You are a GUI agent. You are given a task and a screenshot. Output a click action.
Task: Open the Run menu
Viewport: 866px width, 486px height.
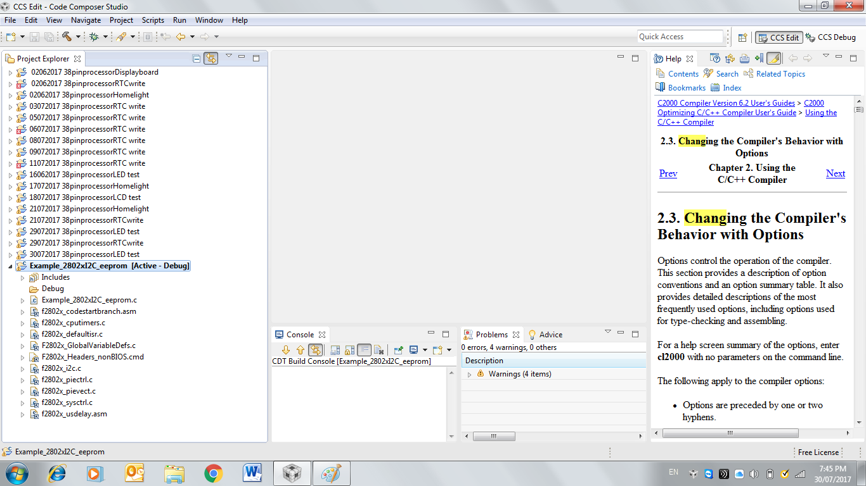[179, 20]
